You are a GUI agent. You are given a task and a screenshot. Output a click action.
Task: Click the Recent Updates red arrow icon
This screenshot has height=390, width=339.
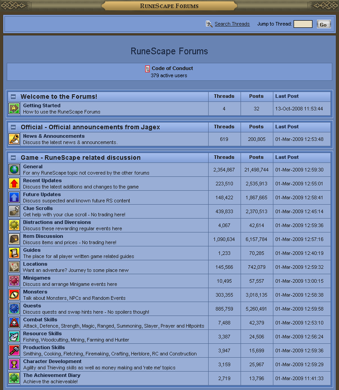14,184
